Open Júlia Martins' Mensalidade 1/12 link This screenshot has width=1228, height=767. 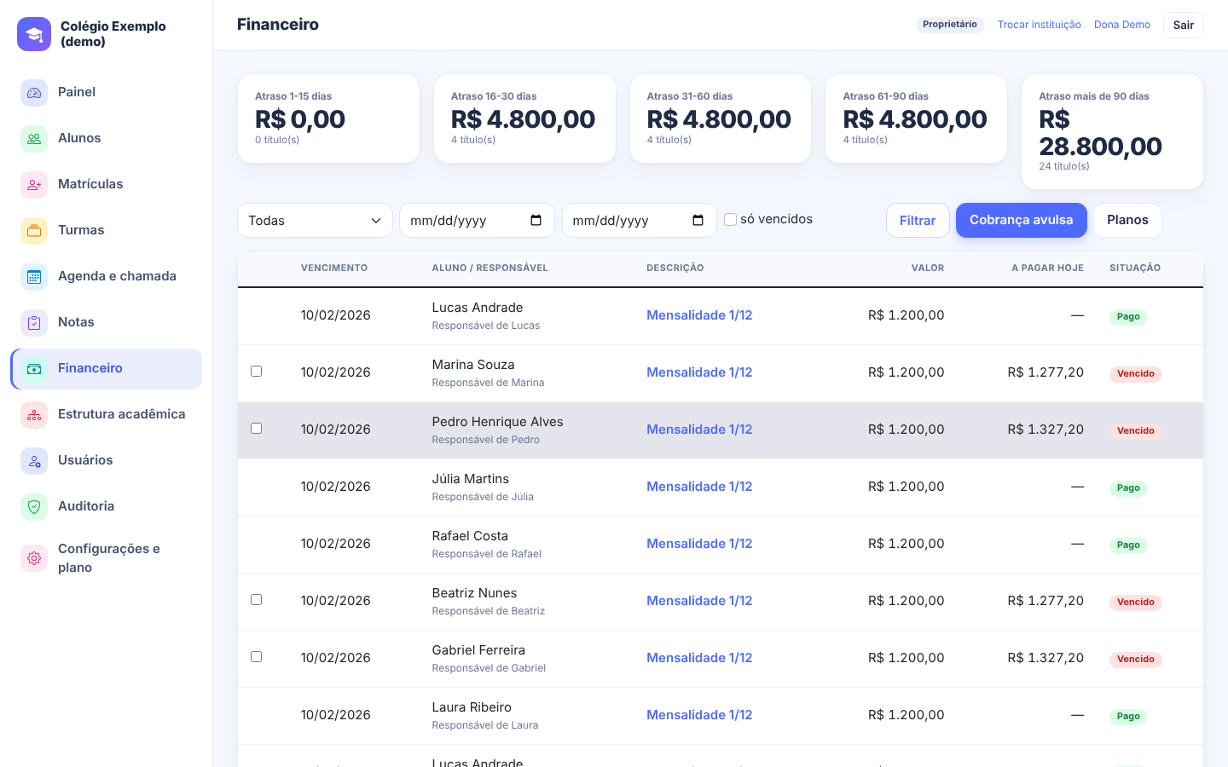pos(699,487)
